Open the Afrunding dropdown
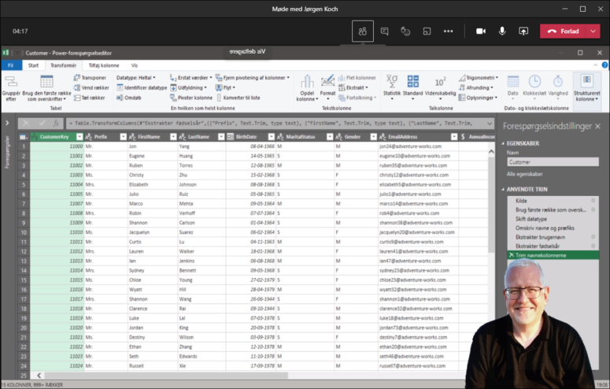Screen dimensions: 610x389 coord(475,87)
